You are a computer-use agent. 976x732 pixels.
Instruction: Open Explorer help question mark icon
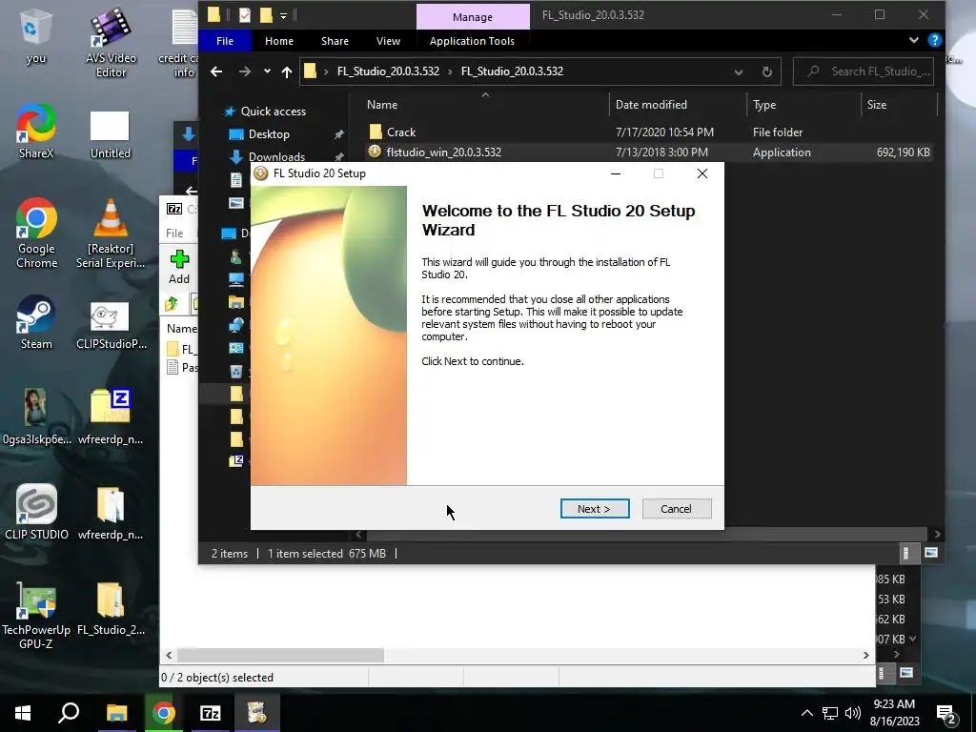pyautogui.click(x=934, y=40)
